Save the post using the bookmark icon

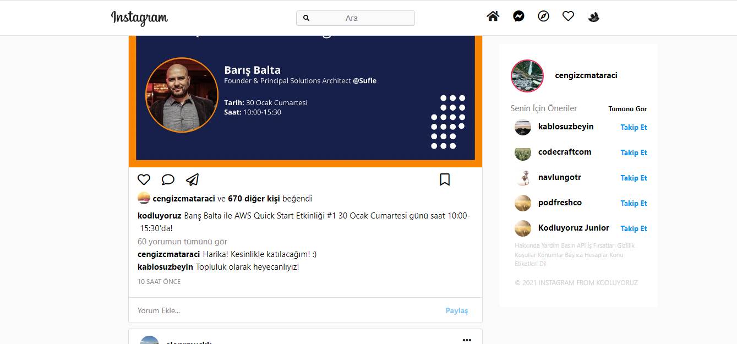tap(445, 179)
